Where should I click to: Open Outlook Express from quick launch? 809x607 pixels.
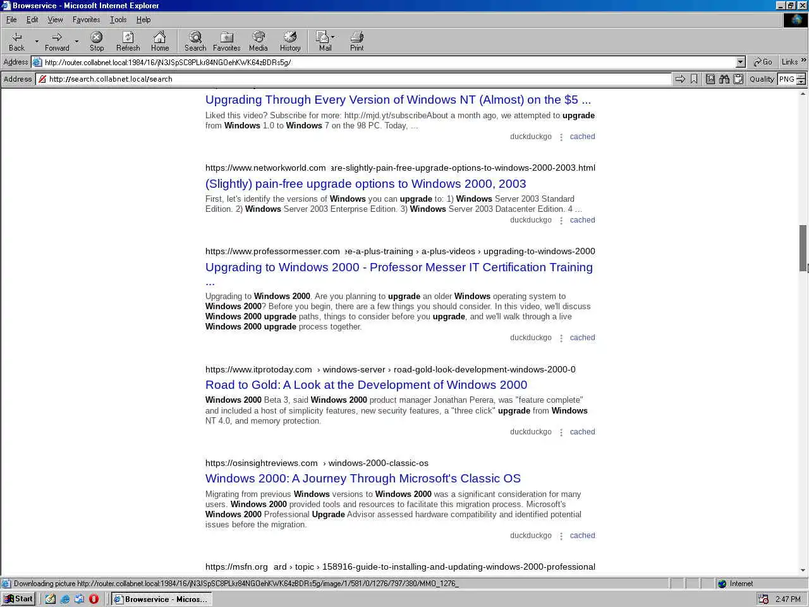(79, 599)
